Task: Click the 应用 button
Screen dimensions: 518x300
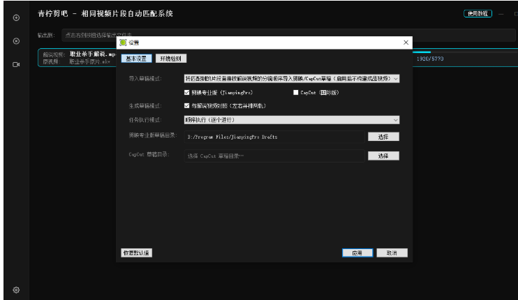Action: pos(357,253)
